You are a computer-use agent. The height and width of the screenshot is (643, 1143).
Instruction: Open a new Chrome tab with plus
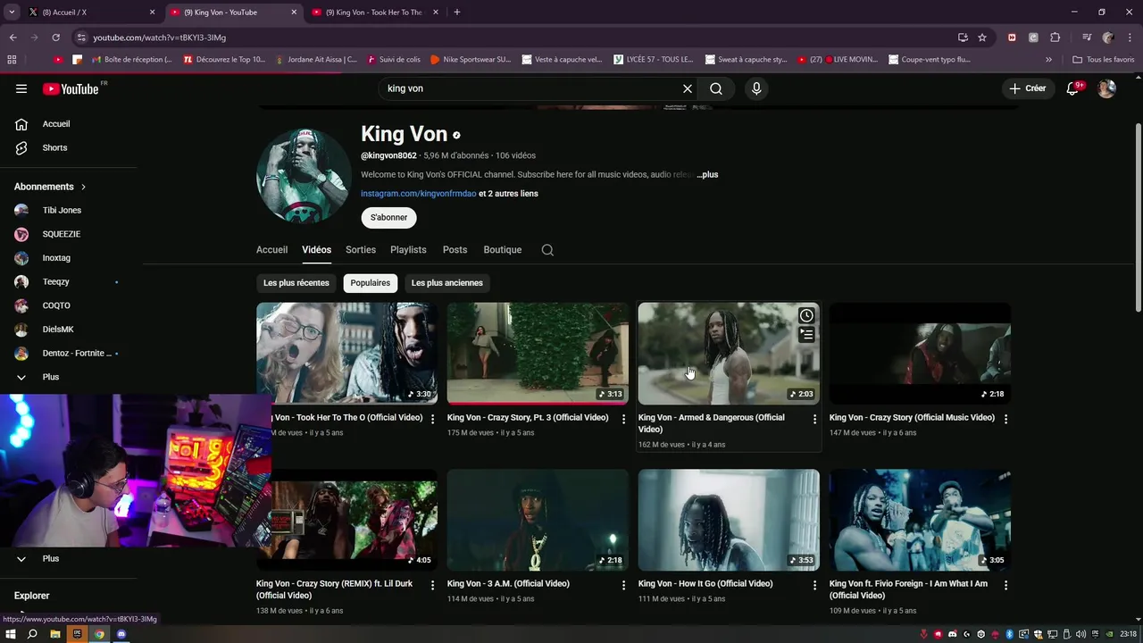[456, 13]
